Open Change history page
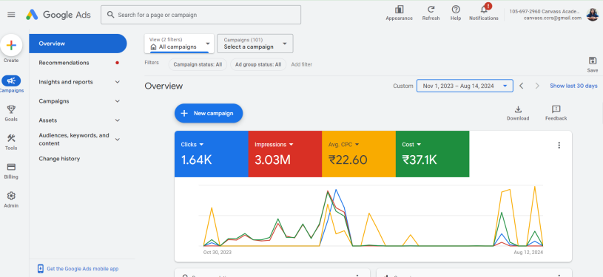The height and width of the screenshot is (277, 603). point(59,159)
